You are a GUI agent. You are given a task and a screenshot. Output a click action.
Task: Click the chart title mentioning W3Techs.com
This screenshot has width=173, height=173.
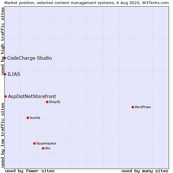[86, 3]
